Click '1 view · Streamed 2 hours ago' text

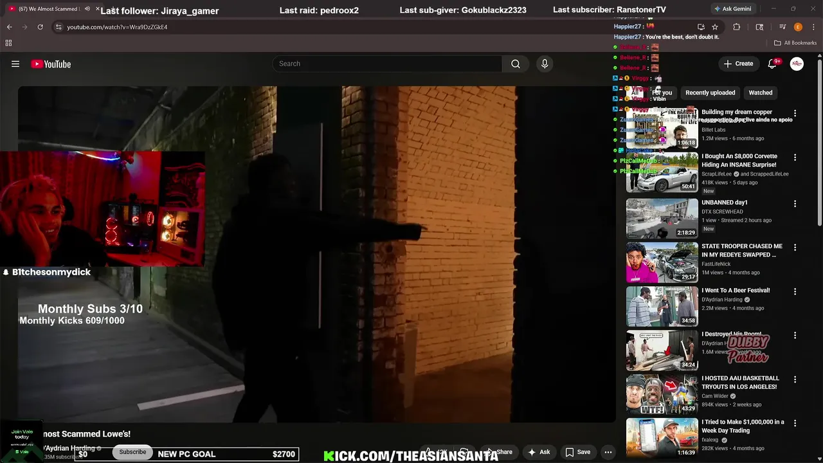pyautogui.click(x=736, y=221)
